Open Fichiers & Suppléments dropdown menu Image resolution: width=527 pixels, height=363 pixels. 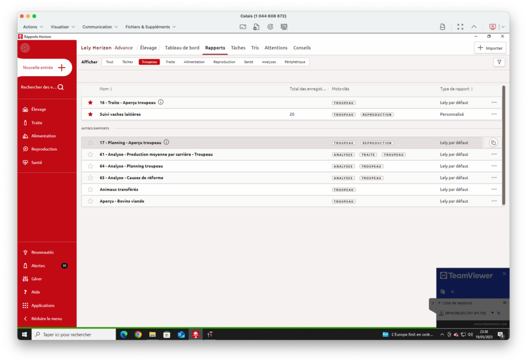coord(151,27)
